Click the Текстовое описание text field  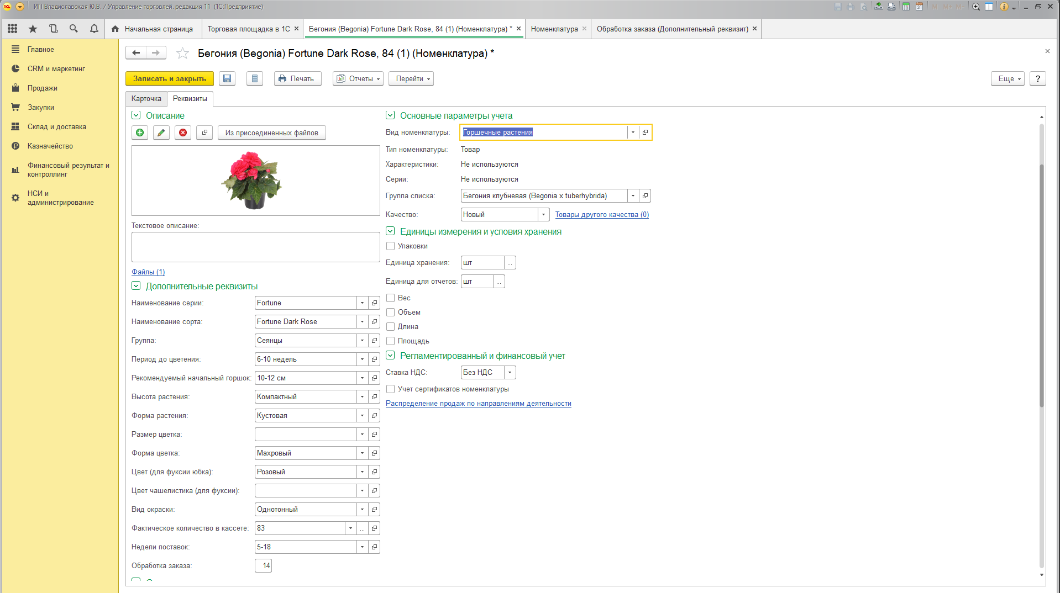click(255, 247)
